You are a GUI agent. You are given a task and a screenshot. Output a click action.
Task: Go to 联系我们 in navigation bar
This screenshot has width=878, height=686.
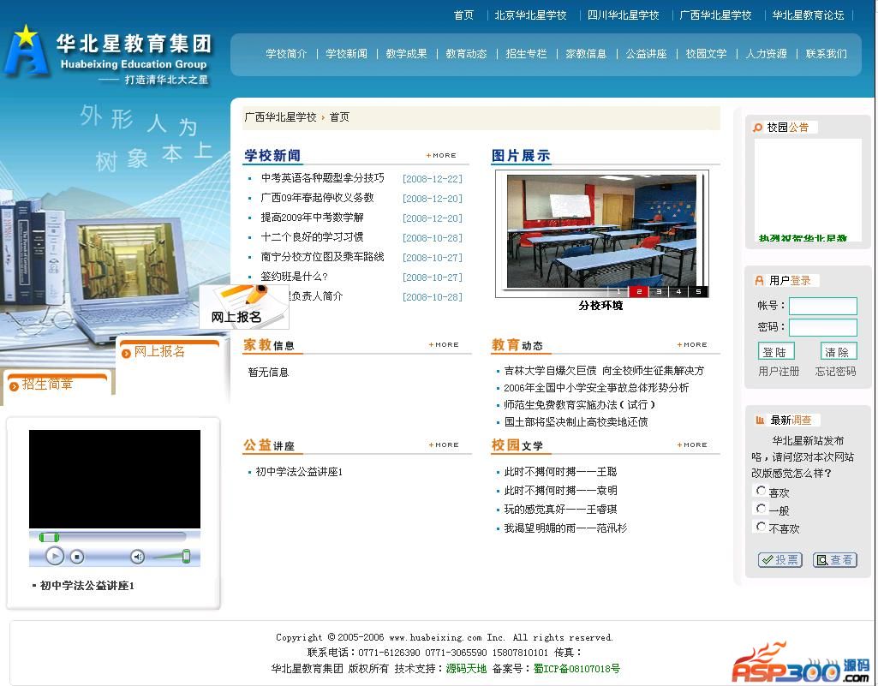(826, 54)
